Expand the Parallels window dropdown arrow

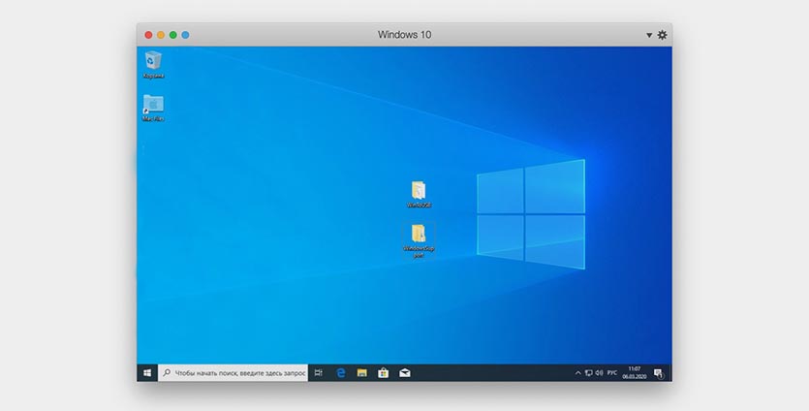649,35
